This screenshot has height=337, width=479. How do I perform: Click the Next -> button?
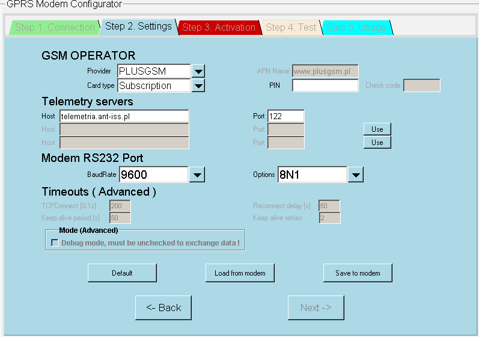(316, 308)
